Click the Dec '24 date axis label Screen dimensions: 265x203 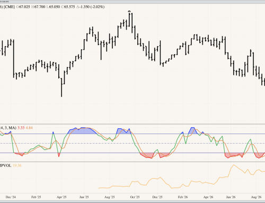(11, 197)
